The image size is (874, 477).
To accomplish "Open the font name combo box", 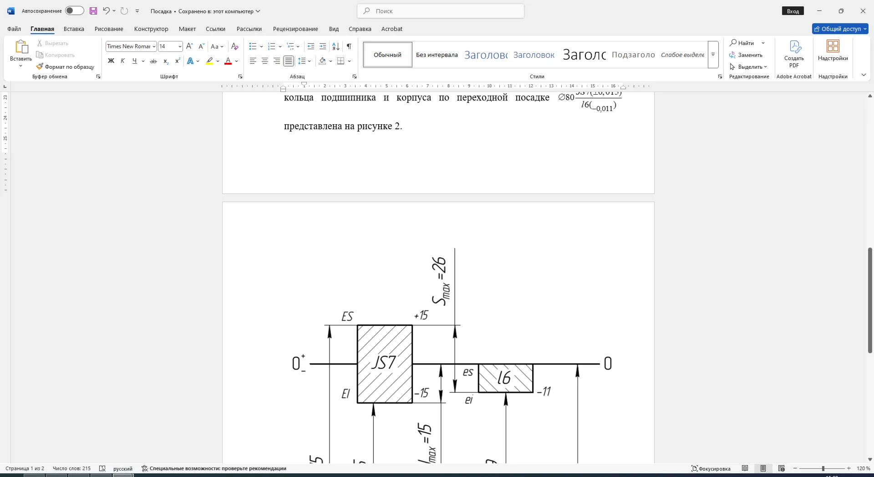I will tap(131, 46).
